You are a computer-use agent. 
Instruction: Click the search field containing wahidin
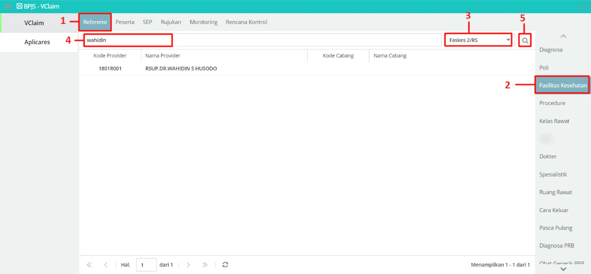point(262,40)
